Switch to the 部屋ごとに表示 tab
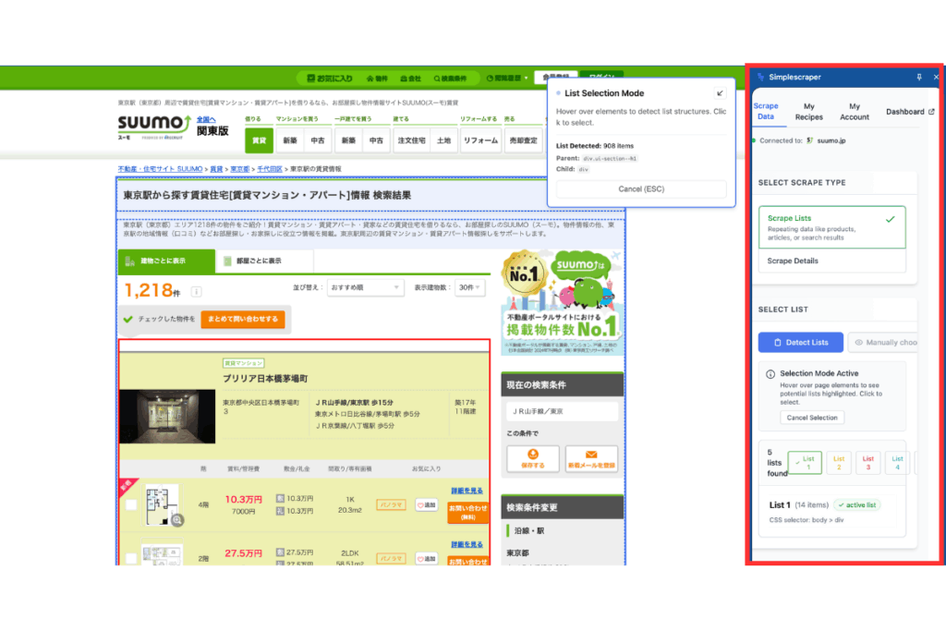Screen dimensions: 946x631 click(x=263, y=261)
